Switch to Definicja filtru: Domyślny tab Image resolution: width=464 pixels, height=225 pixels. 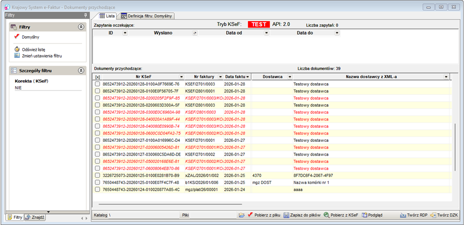pyautogui.click(x=147, y=16)
